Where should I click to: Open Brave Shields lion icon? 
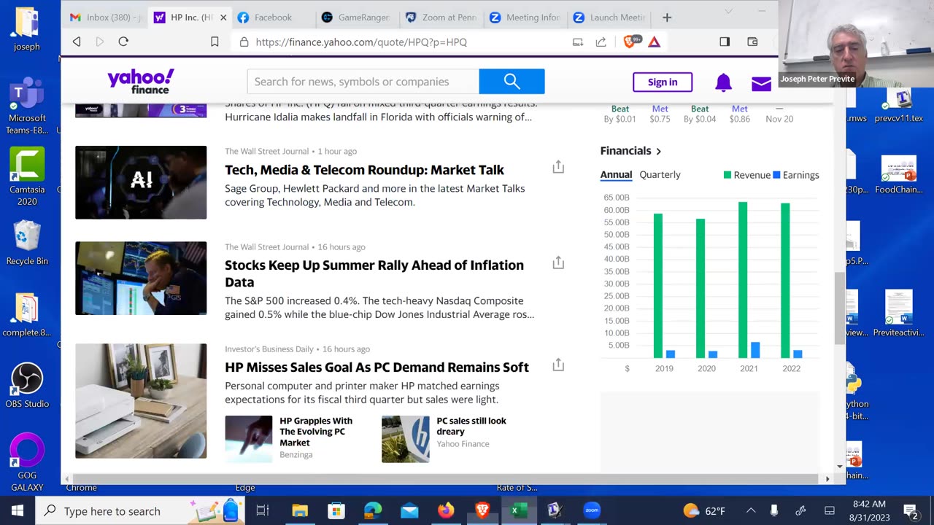point(630,42)
